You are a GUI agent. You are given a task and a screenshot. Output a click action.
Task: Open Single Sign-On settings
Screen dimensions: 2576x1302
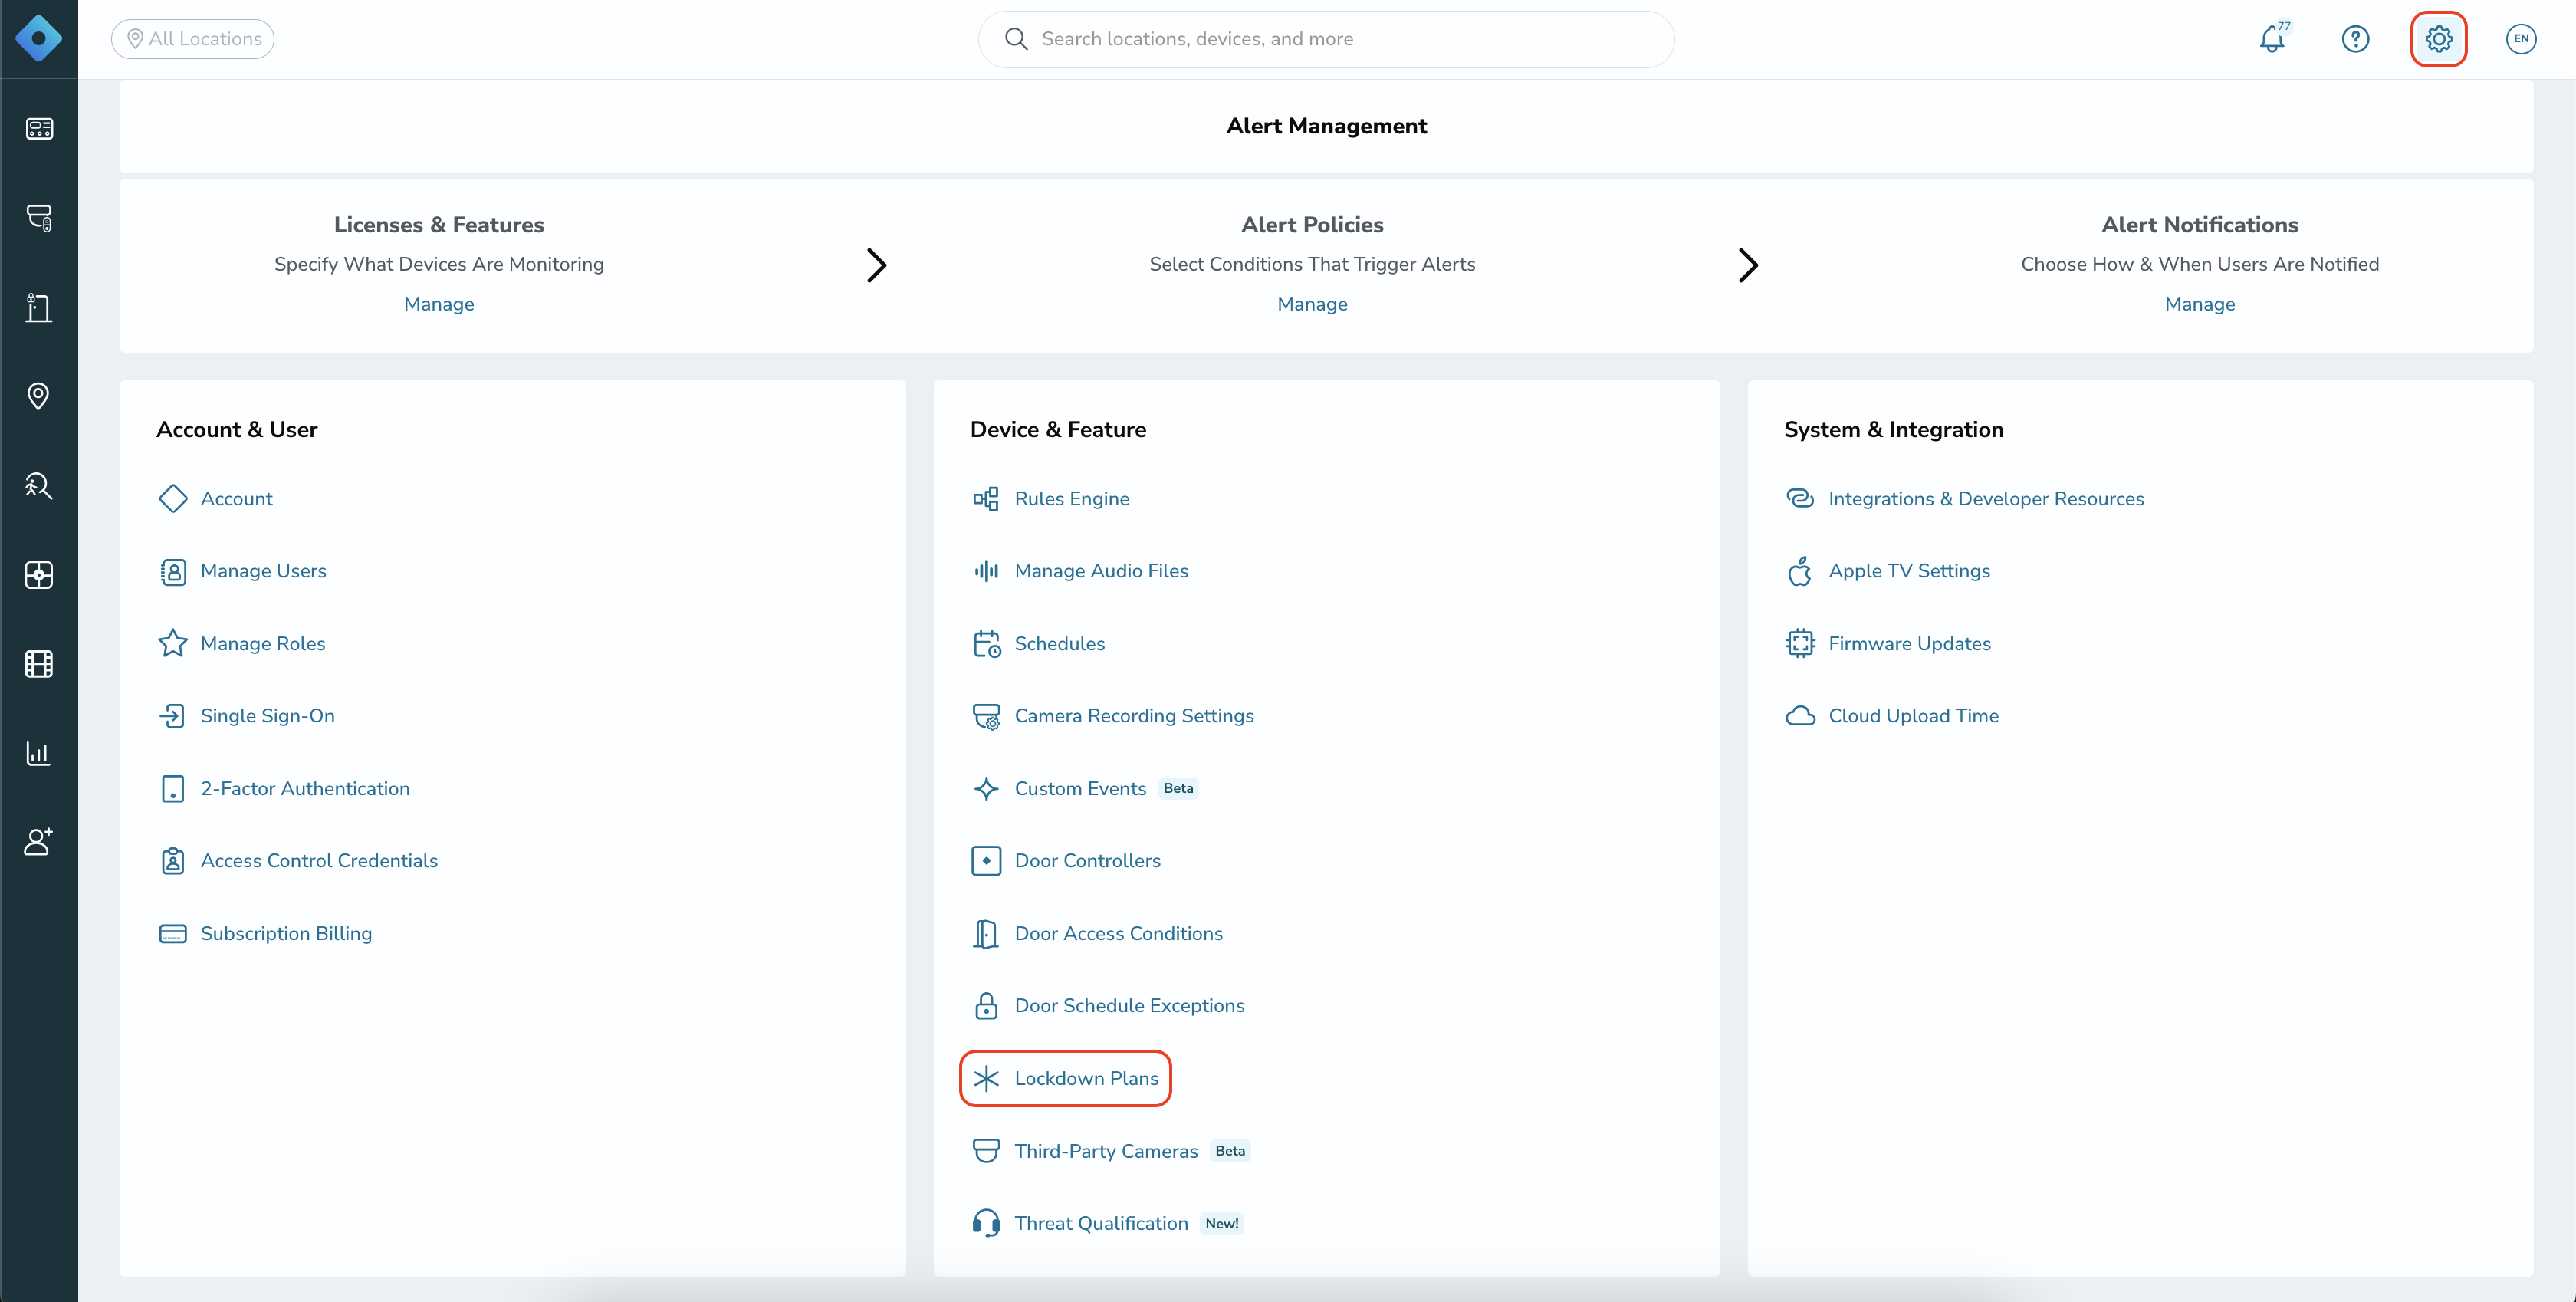coord(267,716)
